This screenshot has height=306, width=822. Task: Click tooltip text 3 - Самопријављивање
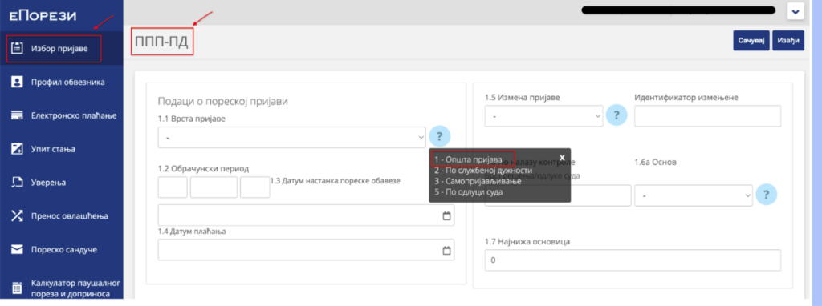(478, 181)
